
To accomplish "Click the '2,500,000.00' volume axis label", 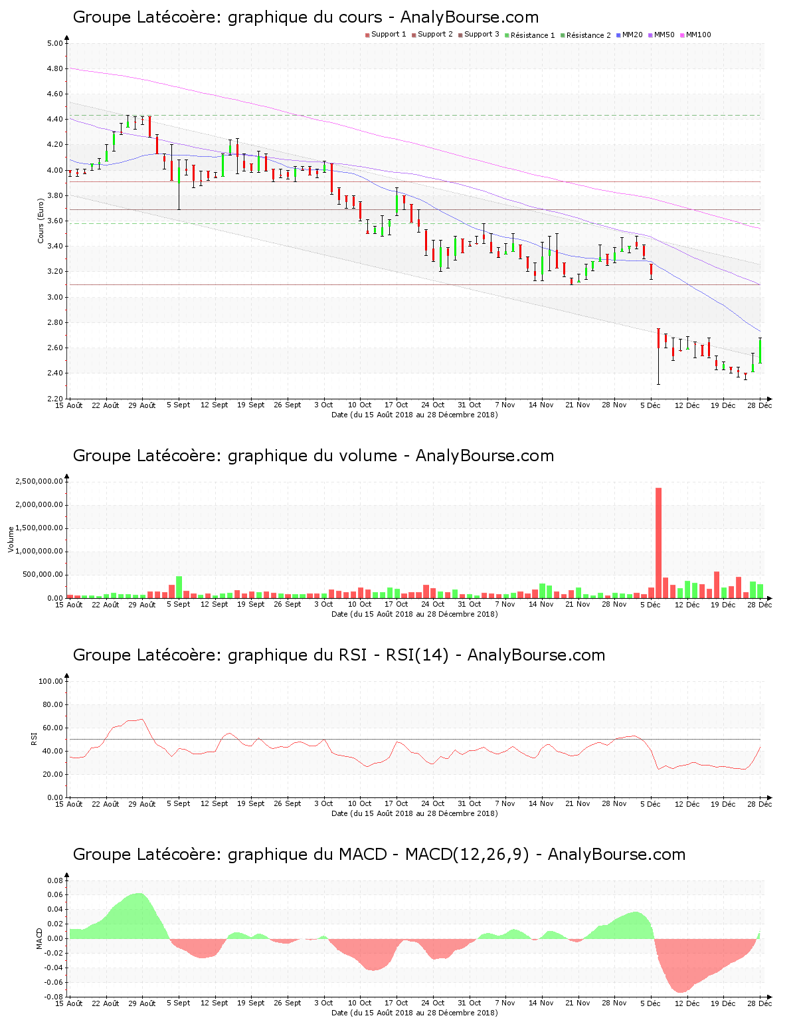I will click(x=39, y=481).
